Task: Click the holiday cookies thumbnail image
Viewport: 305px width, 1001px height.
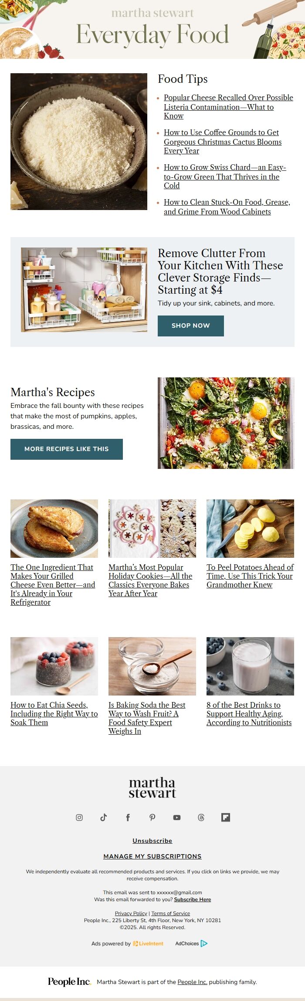Action: [x=152, y=529]
